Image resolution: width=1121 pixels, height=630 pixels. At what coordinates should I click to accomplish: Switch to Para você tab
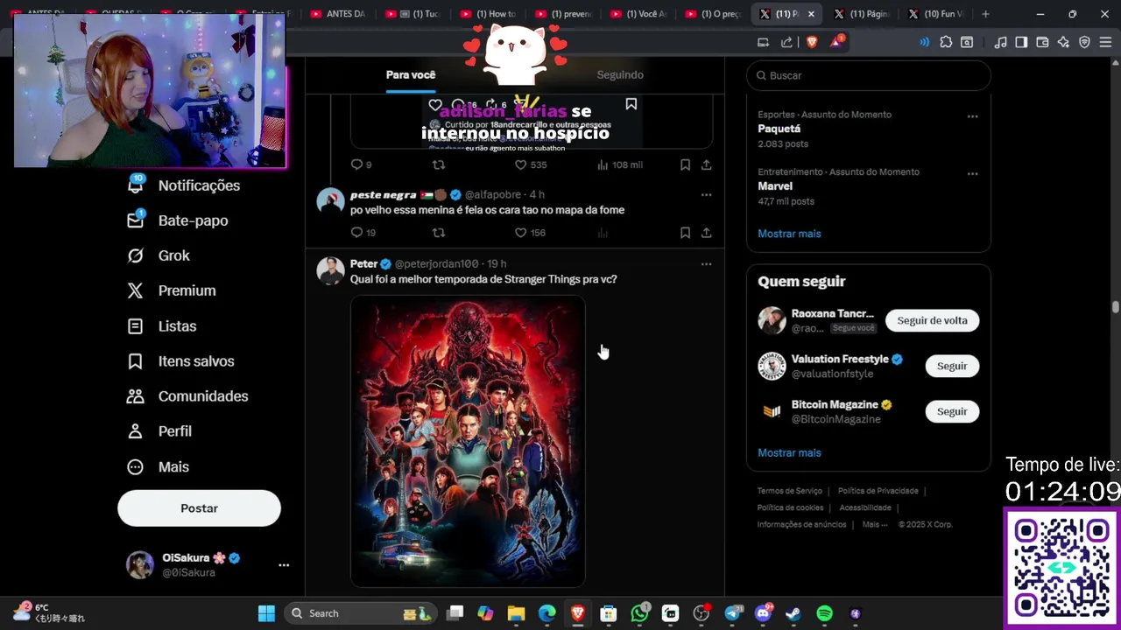point(411,75)
